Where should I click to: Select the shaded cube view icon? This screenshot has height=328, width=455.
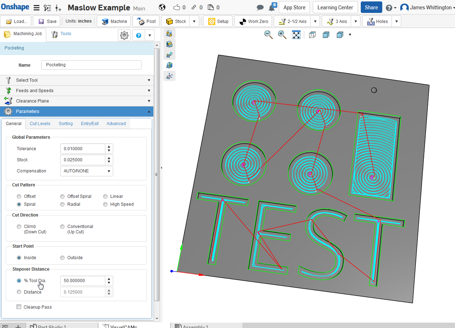click(326, 35)
